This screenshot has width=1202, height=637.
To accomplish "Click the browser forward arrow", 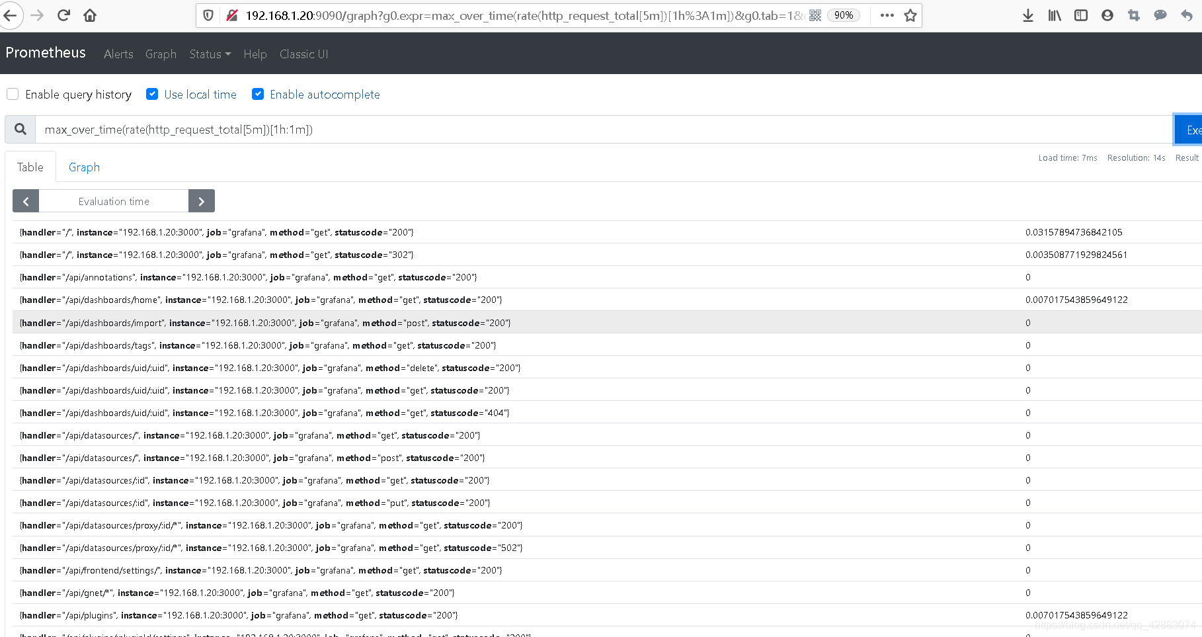I will tap(37, 15).
